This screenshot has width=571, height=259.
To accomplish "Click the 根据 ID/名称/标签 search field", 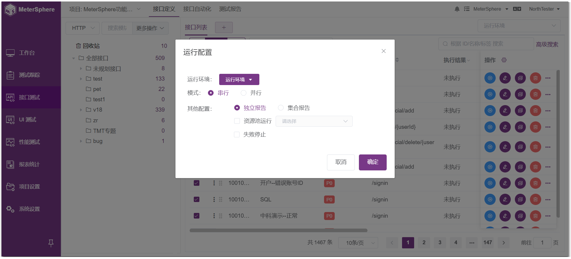I will click(x=486, y=44).
